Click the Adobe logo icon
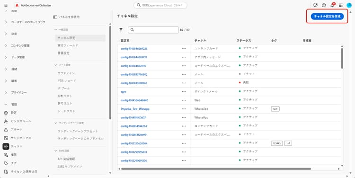The image size is (355, 178). 17,5
